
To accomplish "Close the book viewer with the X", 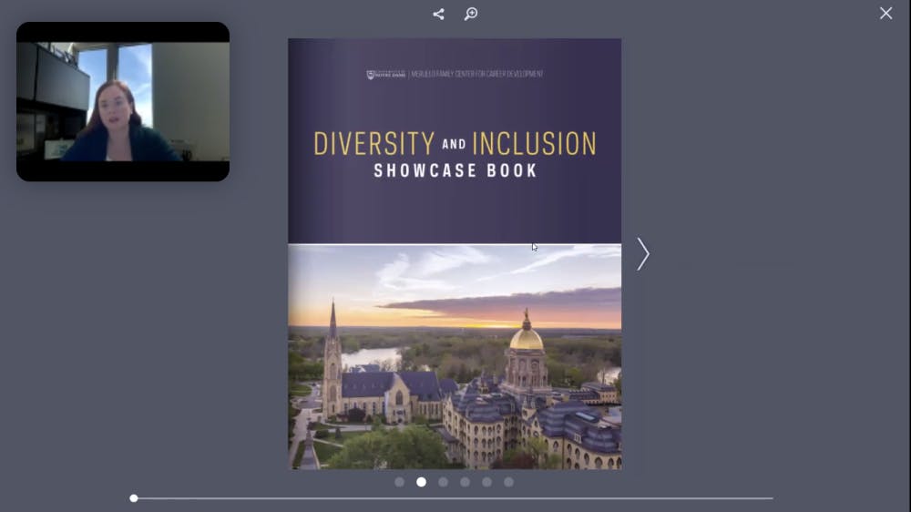I will 885,13.
